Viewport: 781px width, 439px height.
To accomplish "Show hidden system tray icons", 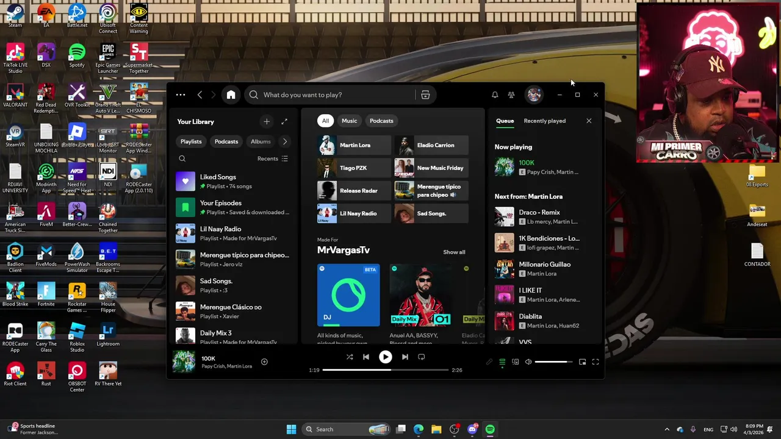I will [x=666, y=429].
